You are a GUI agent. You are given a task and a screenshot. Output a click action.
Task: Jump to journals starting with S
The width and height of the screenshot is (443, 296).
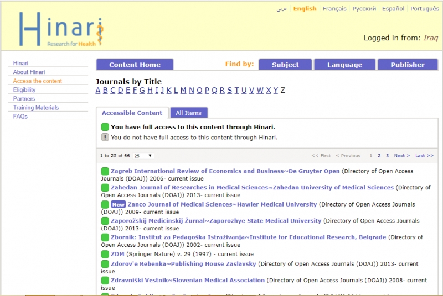229,91
